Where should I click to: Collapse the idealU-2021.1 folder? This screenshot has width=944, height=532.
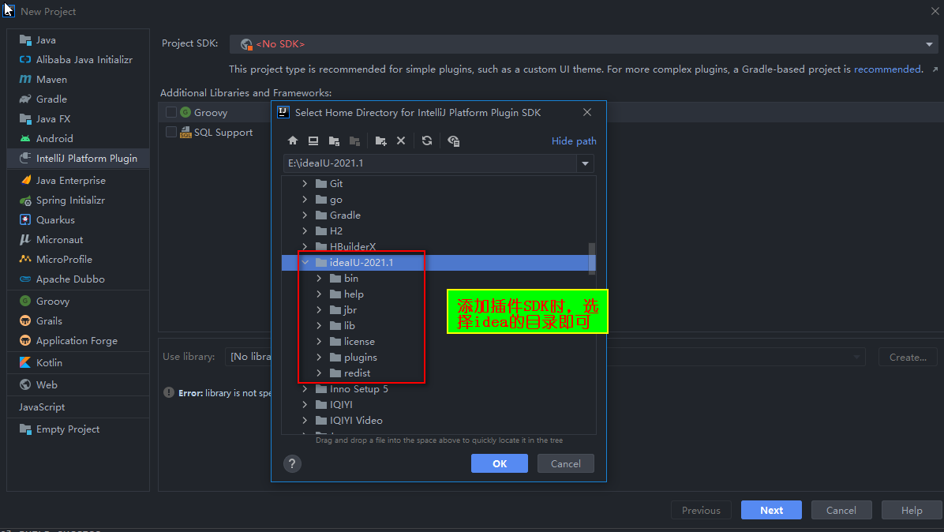point(305,262)
